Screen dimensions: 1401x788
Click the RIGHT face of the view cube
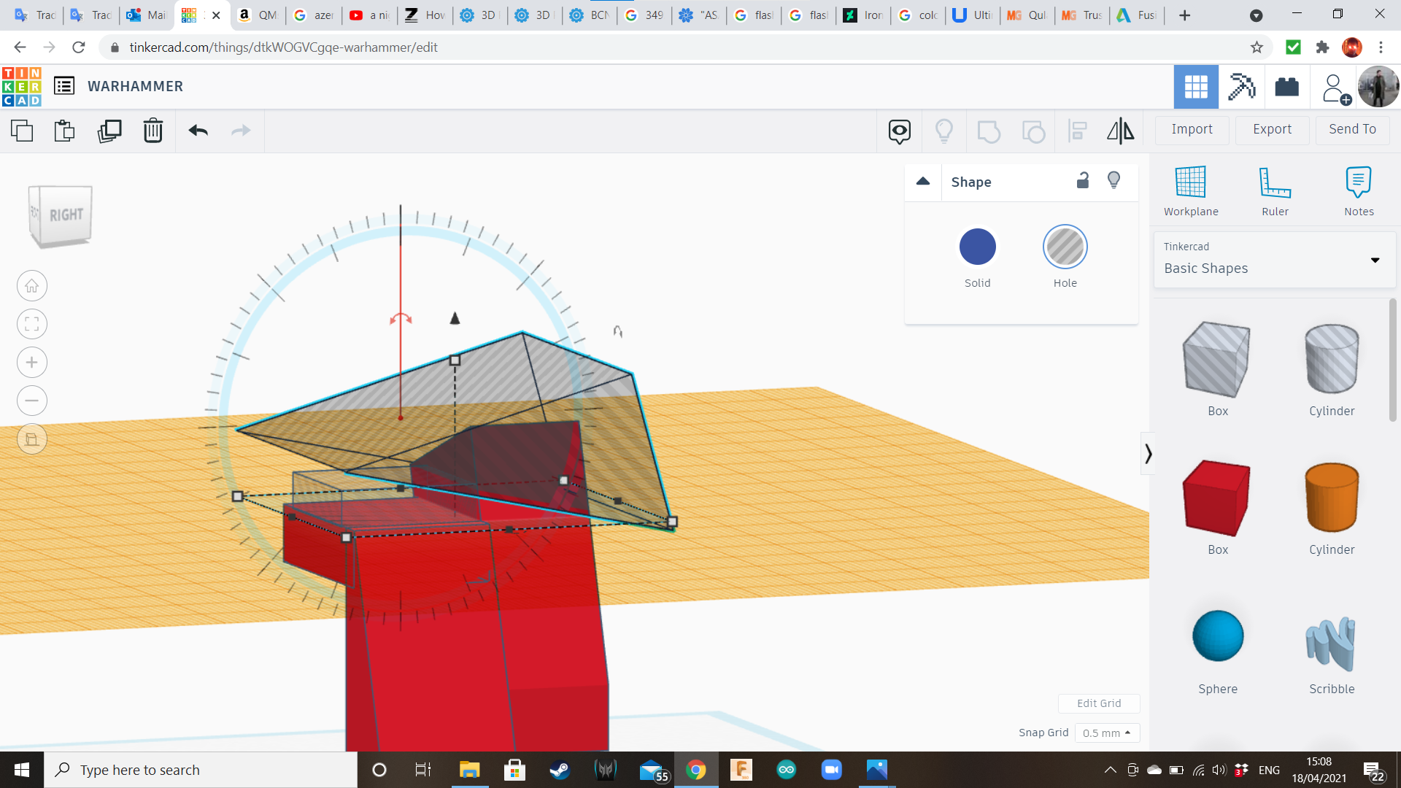pyautogui.click(x=65, y=215)
